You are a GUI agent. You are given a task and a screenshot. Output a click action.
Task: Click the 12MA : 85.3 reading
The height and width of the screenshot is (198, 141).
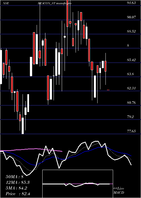(17, 182)
